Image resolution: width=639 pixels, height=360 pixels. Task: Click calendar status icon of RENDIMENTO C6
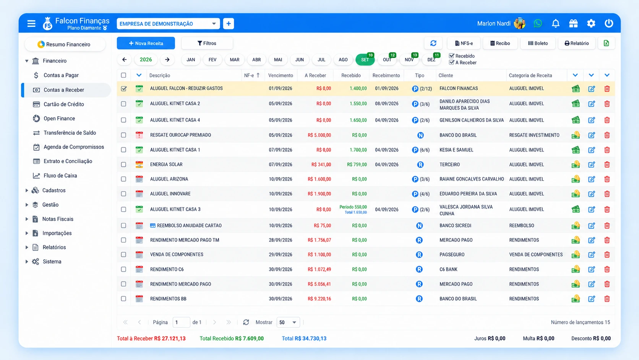tap(139, 269)
